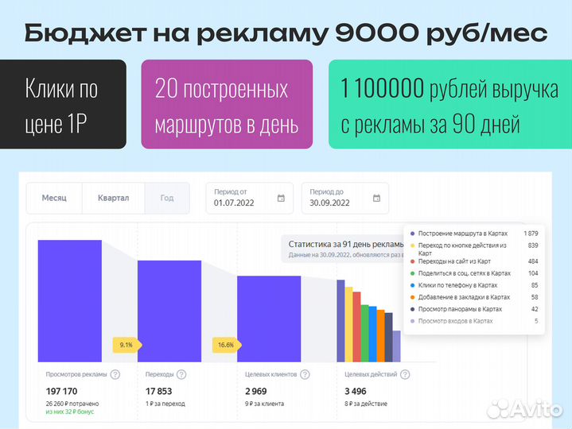This screenshot has height=429, width=572.
Task: Click the value 1 879 in legend
Action: click(531, 234)
